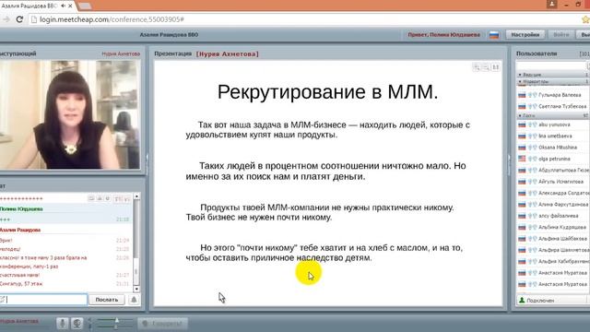Mute the audio on the browser tab
590x332 pixels.
tap(64, 6)
